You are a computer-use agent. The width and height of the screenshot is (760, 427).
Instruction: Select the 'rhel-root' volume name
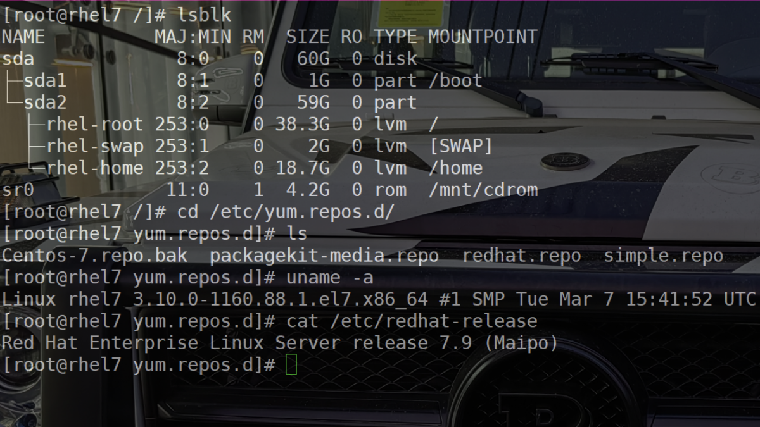95,125
